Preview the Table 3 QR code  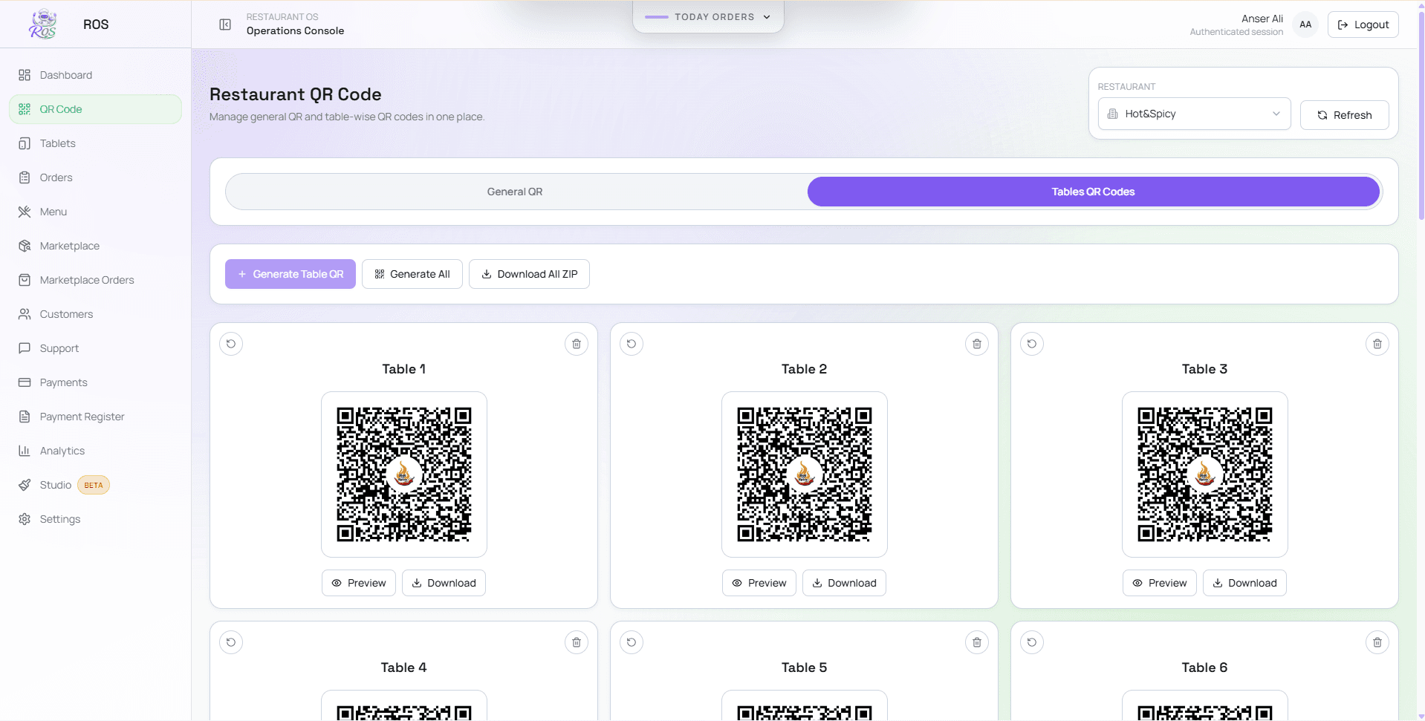point(1160,583)
